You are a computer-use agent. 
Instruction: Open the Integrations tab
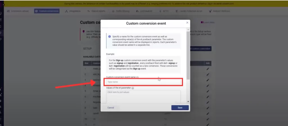[x=73, y=11]
